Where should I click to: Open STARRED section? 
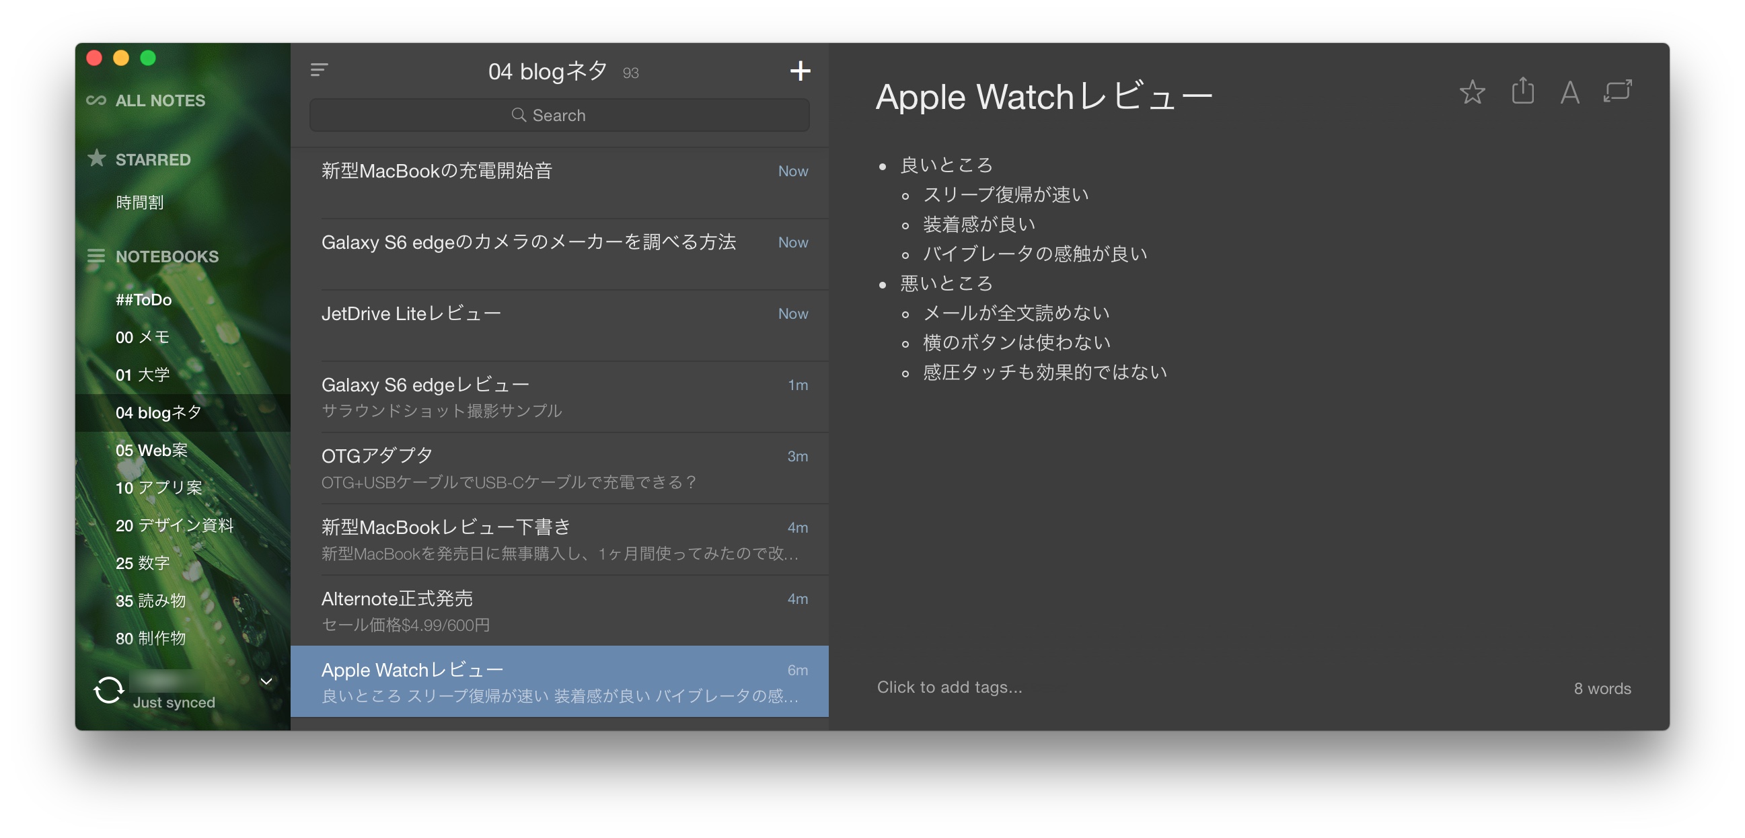coord(153,160)
